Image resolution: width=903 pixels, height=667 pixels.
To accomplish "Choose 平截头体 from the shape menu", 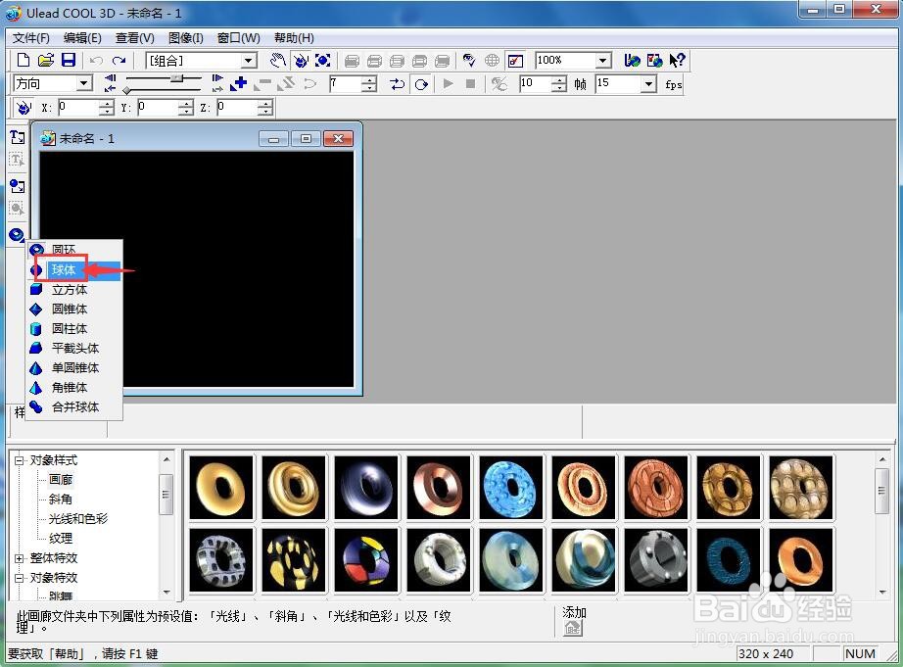I will click(74, 349).
